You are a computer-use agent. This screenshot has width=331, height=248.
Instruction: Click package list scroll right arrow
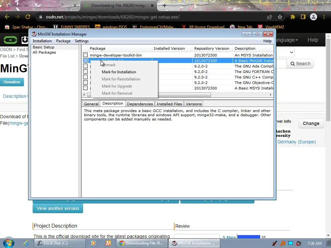(x=271, y=95)
